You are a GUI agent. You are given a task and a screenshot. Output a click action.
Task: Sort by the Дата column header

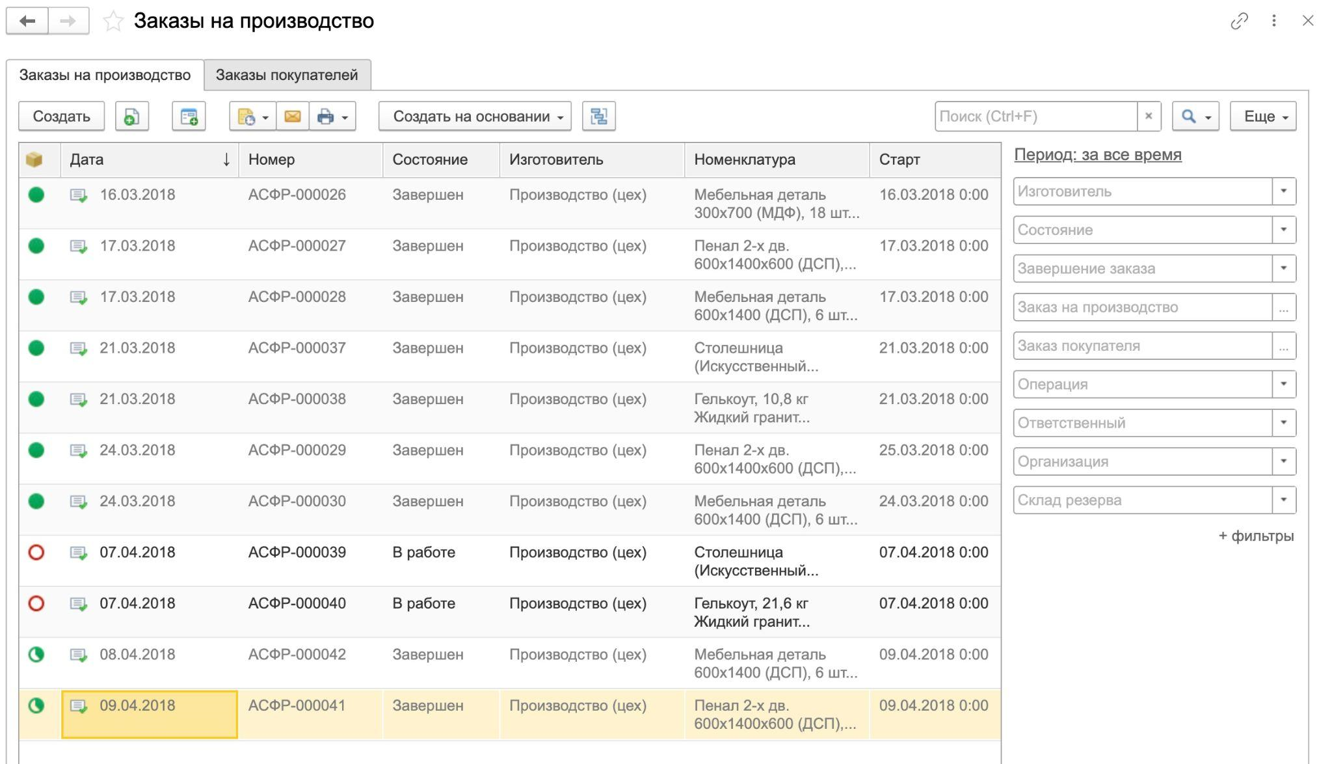point(150,159)
